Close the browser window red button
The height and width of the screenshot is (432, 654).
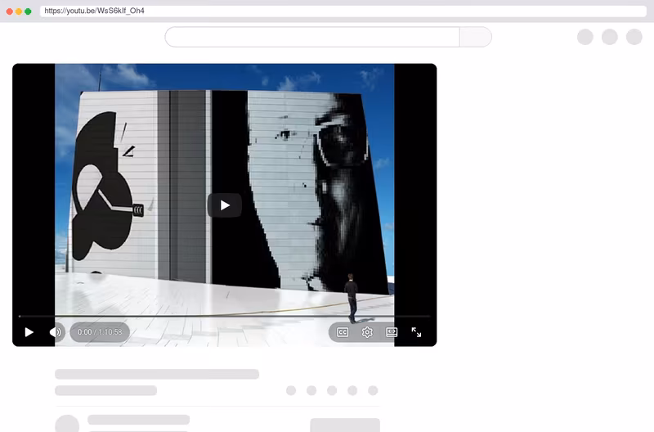[x=10, y=11]
